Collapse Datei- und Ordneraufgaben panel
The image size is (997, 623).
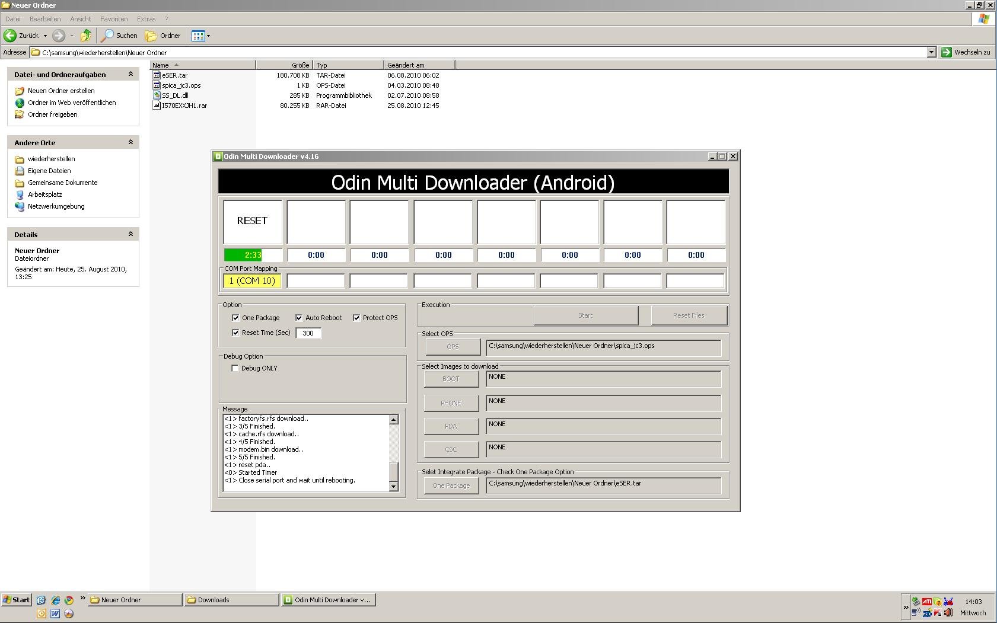[x=130, y=74]
